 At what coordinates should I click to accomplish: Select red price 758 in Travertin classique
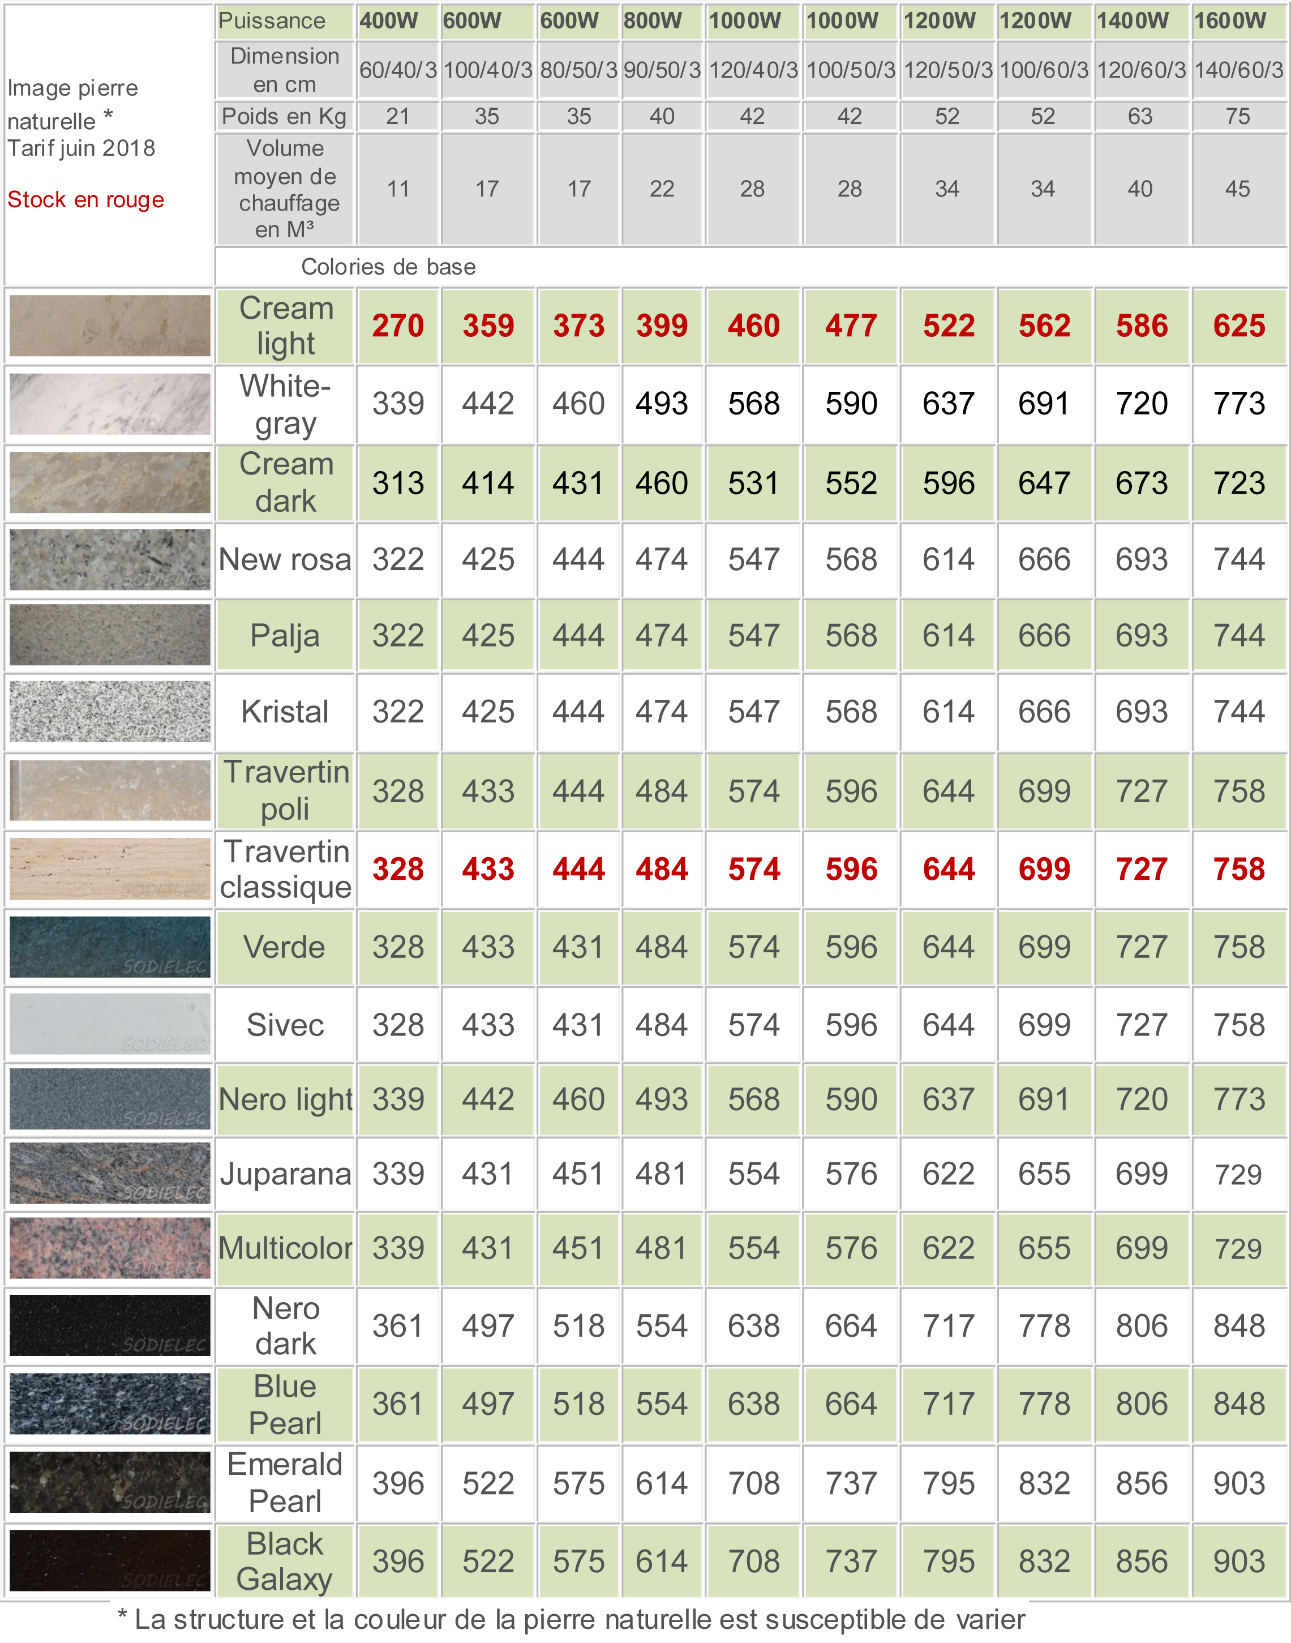[x=1239, y=868]
